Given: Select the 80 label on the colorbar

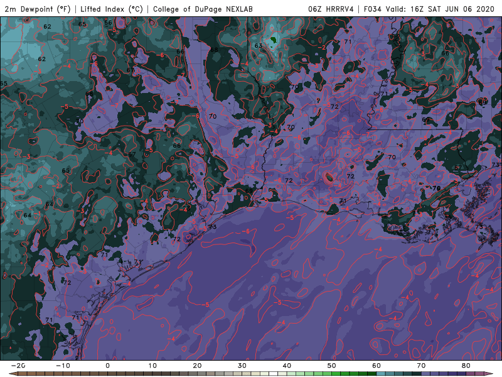Looking at the screenshot, I should click(x=466, y=366).
